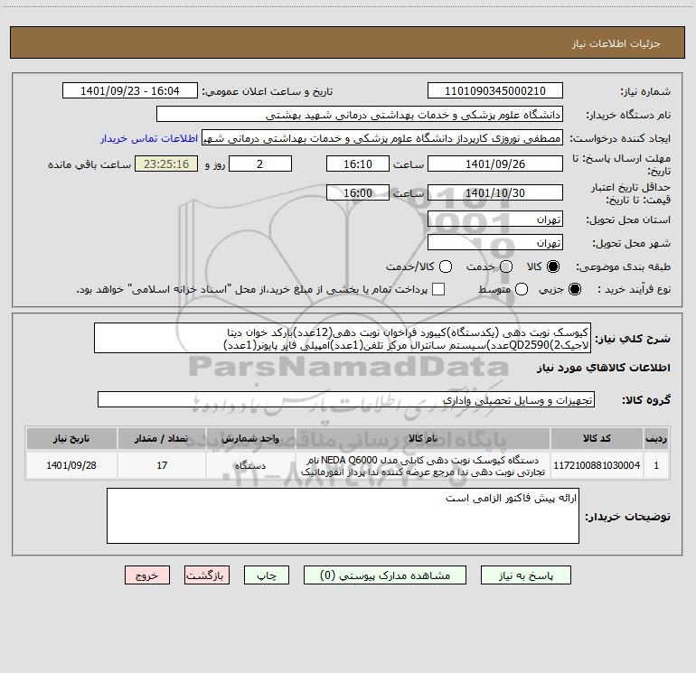696x673 pixels.
Task: Click the response deadline date 1401/09/26
Action: [x=495, y=164]
